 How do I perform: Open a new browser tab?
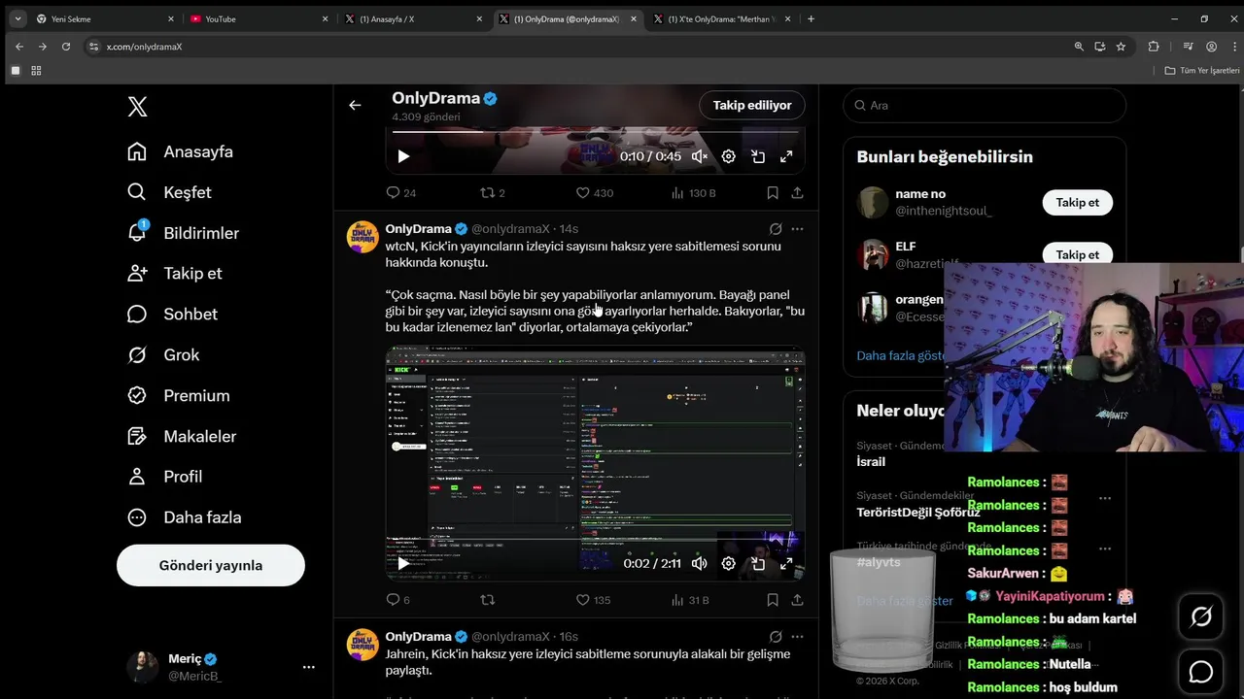(x=811, y=18)
